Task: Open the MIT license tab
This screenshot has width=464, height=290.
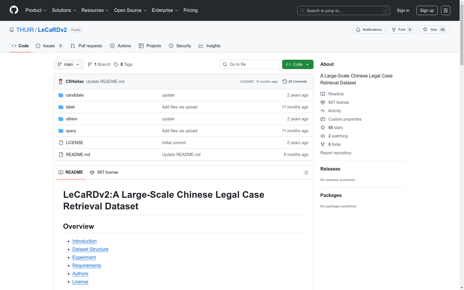Action: 104,172
